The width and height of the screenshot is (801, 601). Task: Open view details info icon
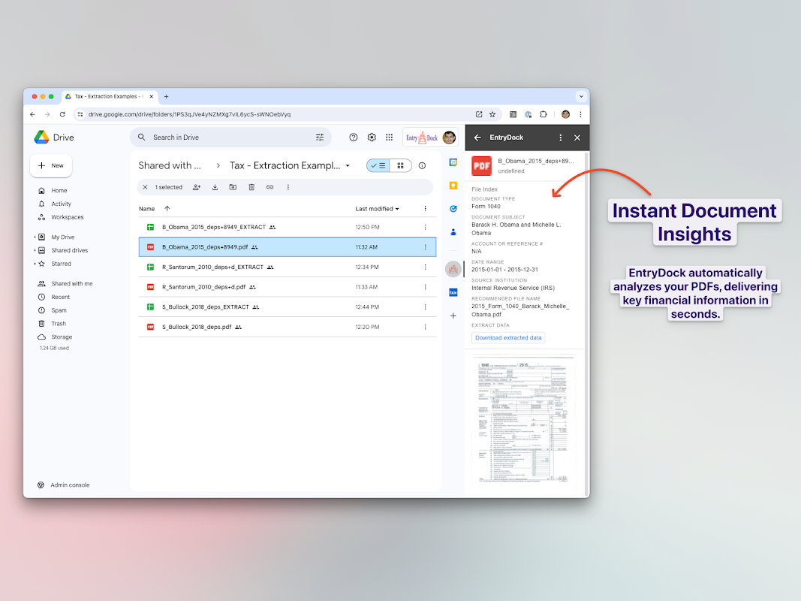coord(422,165)
